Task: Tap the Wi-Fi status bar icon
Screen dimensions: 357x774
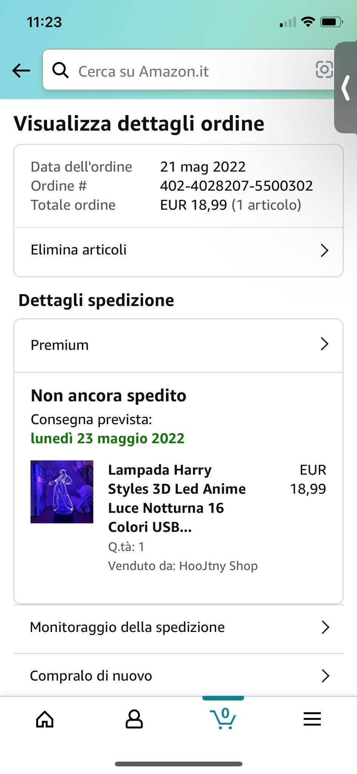Action: click(x=308, y=22)
